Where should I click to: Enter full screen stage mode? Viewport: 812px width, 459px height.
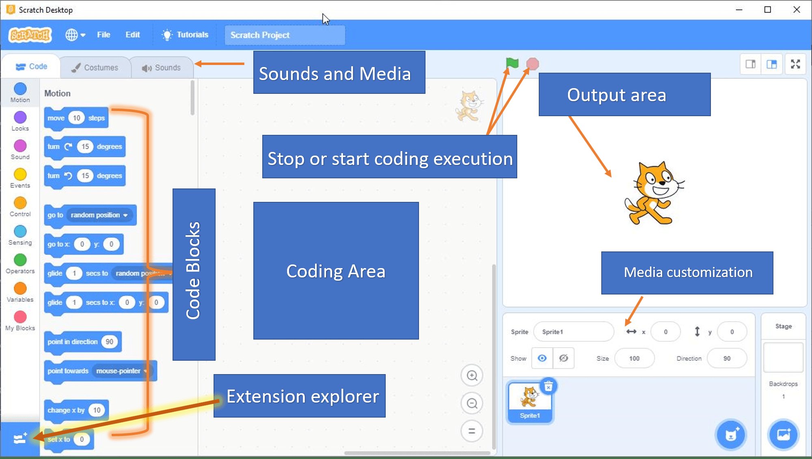coord(795,64)
